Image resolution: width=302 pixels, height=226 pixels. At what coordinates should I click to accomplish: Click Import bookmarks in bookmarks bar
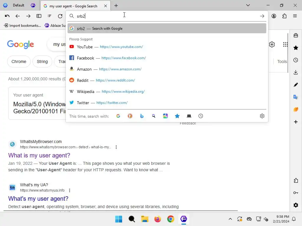(22, 25)
